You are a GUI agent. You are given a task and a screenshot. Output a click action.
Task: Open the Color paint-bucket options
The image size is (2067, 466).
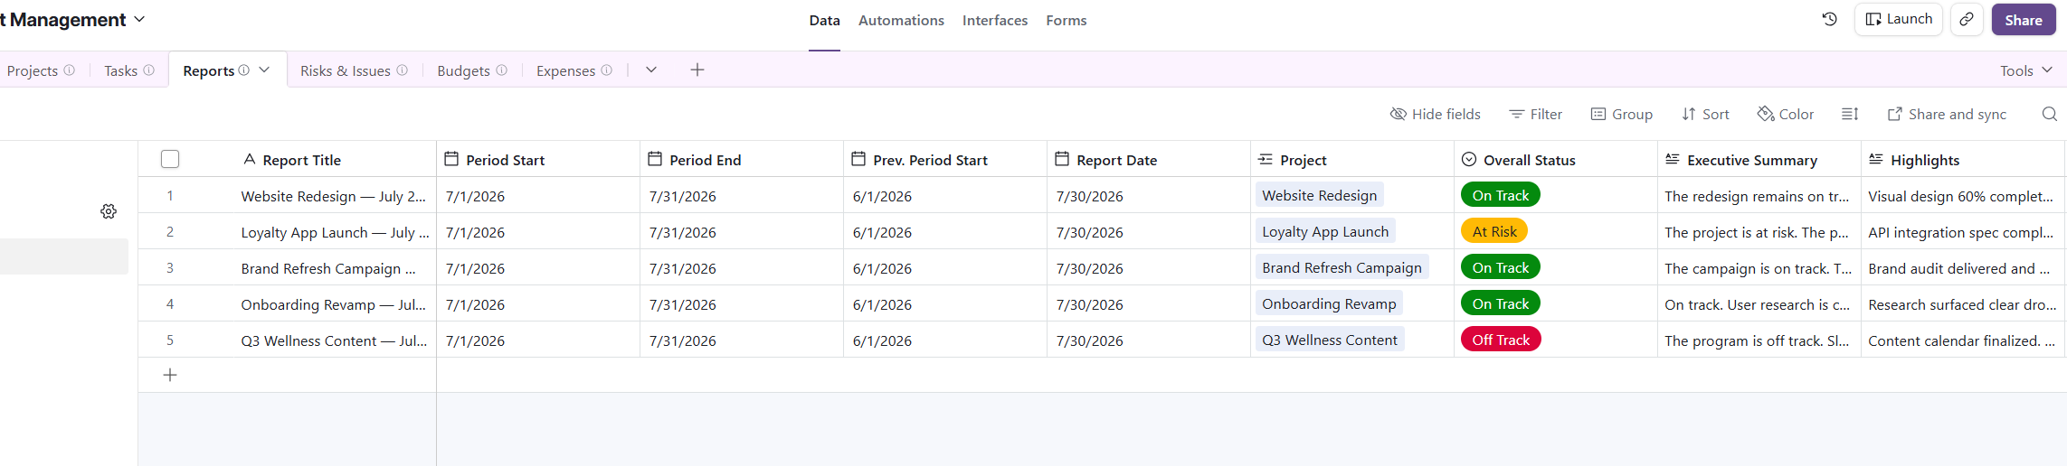click(1786, 114)
